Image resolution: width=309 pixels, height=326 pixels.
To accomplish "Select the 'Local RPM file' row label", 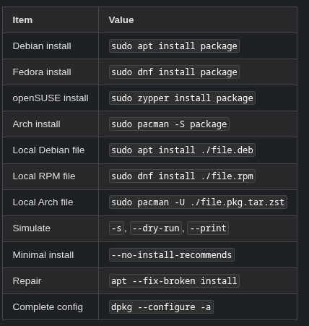I will [44, 176].
